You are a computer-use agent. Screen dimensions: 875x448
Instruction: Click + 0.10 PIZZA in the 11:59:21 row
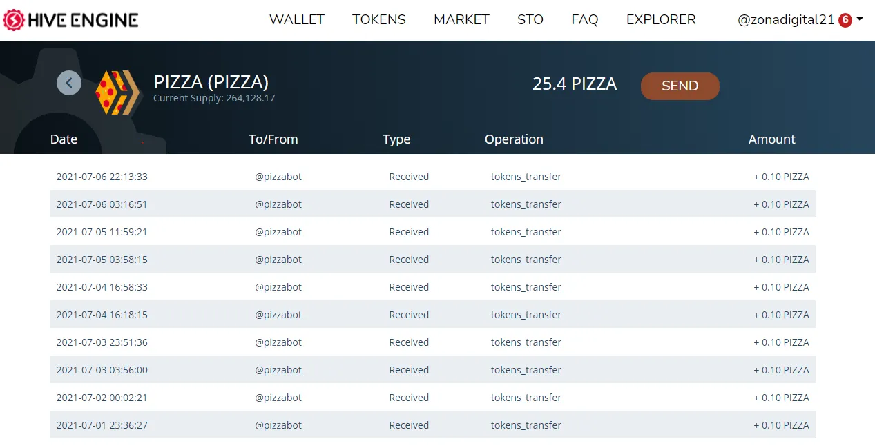(781, 232)
